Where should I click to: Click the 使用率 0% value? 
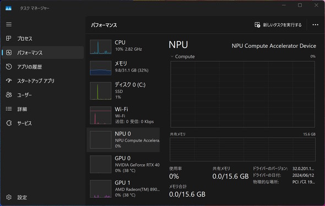tap(174, 176)
